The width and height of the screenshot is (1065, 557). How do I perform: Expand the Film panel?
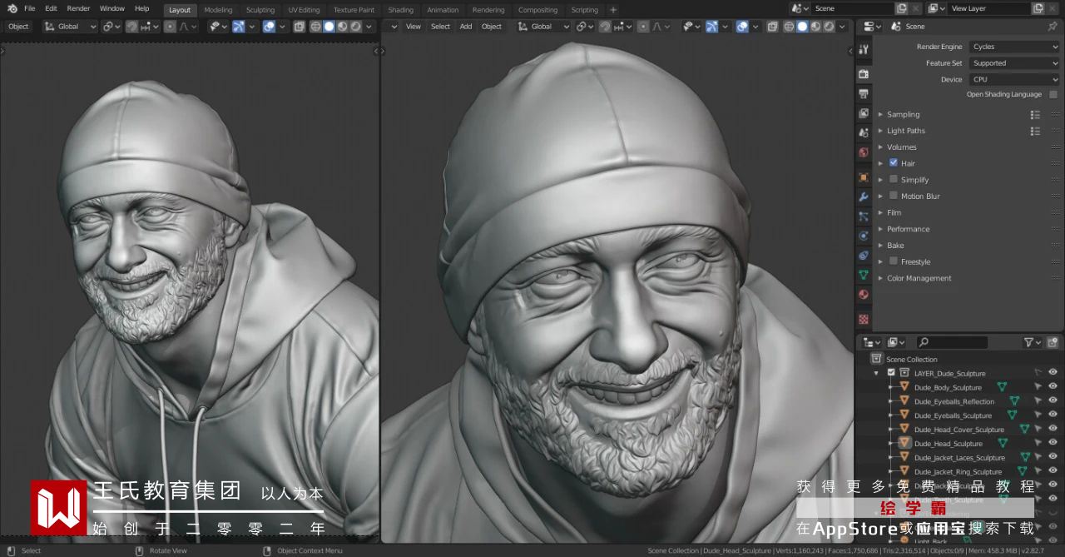(x=880, y=212)
